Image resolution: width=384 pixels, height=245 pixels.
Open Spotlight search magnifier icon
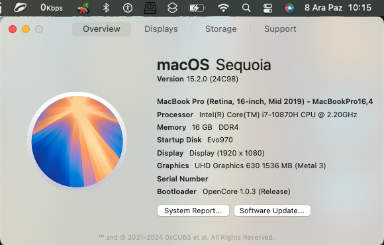pyautogui.click(x=246, y=8)
